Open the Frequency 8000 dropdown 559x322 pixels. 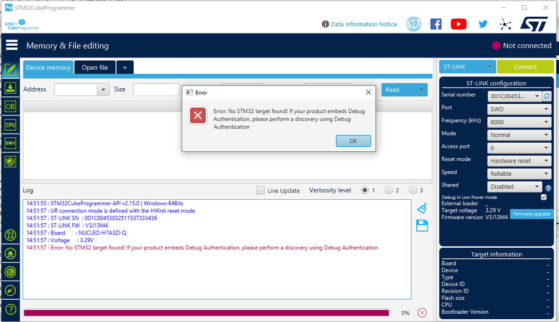[x=519, y=122]
